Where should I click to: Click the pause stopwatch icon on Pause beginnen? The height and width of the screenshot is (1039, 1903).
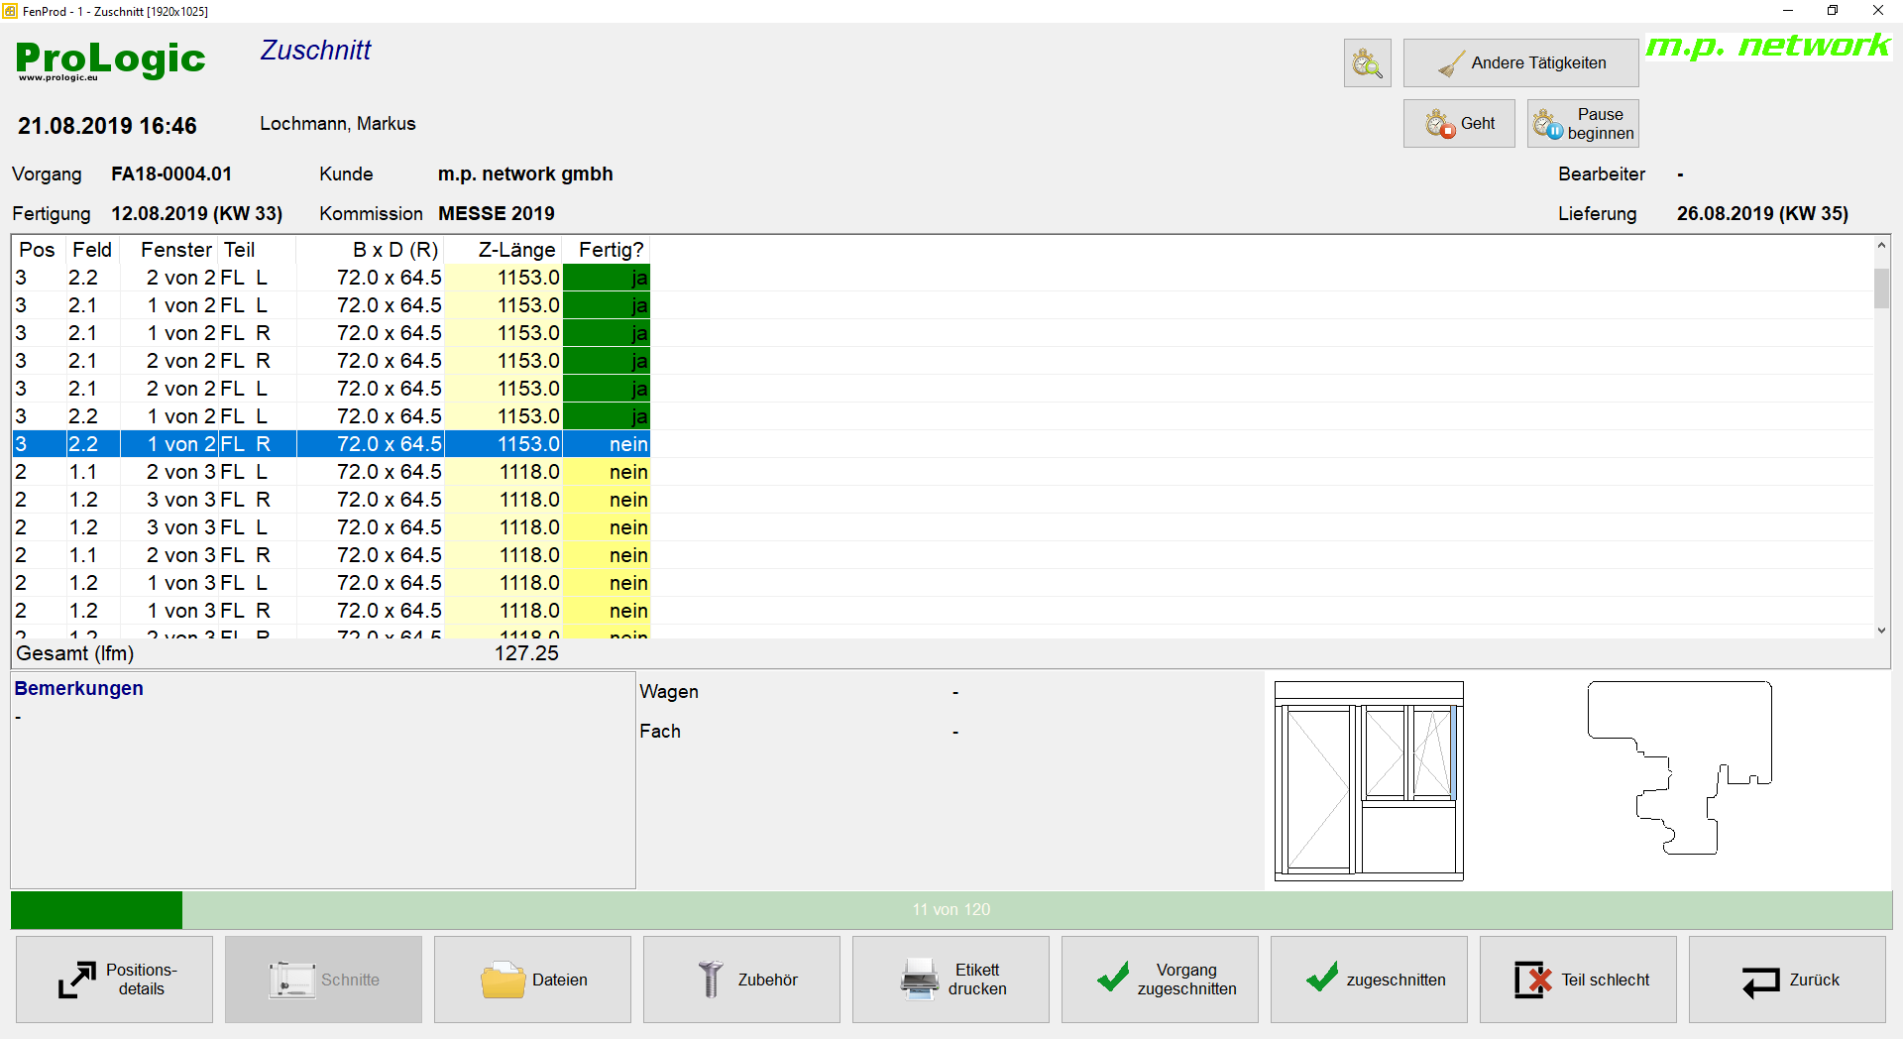1548,123
